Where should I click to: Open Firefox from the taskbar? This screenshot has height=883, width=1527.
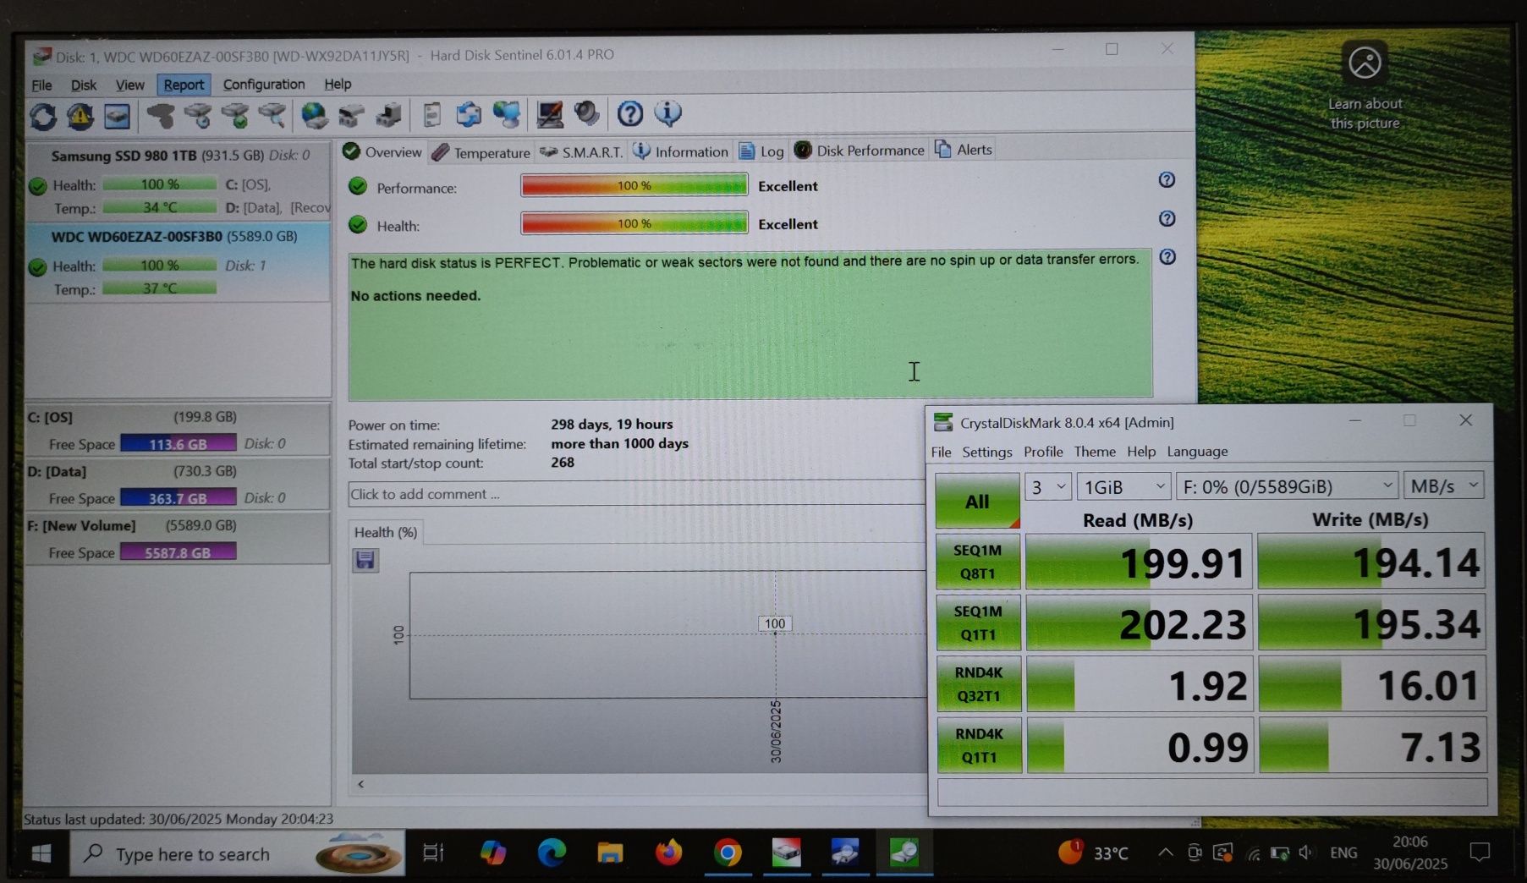point(668,853)
